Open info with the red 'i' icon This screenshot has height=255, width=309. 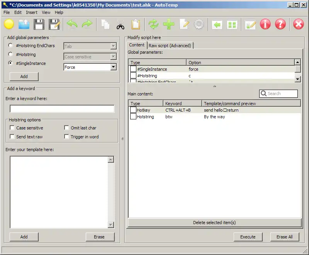[x=265, y=24]
